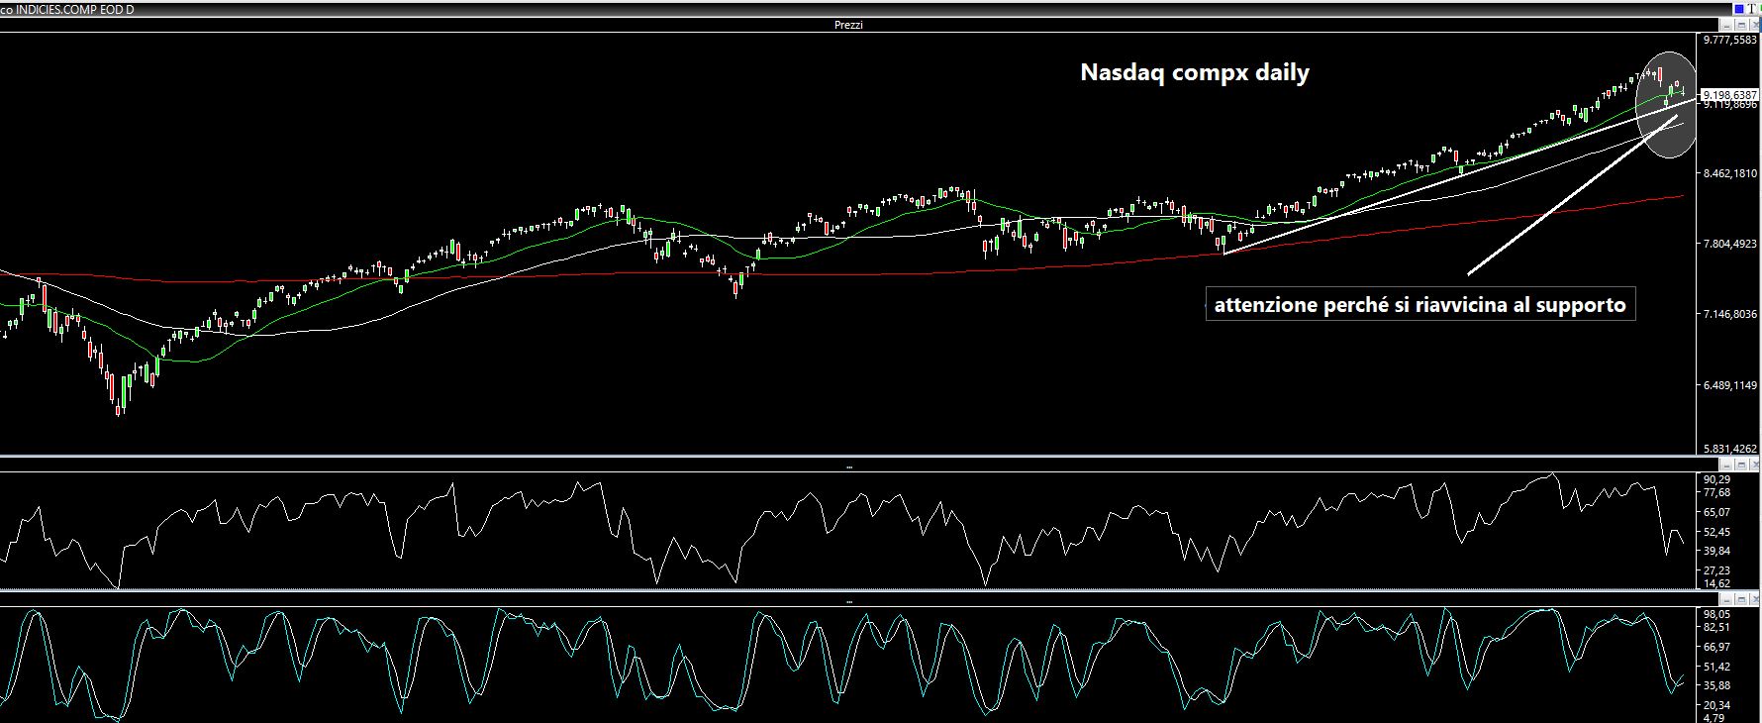Close the Prezzi price panel

[x=1754, y=25]
